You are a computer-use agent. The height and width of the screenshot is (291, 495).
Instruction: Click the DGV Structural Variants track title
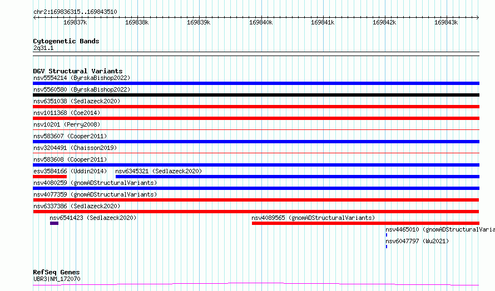coord(78,71)
